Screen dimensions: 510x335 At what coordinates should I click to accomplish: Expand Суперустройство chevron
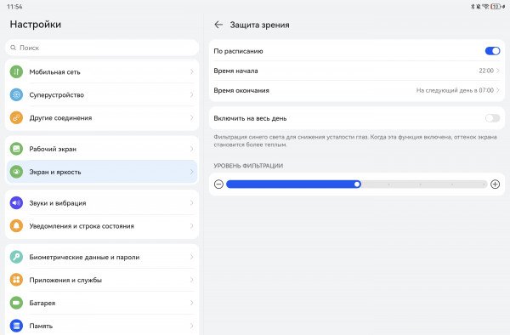[x=191, y=94]
